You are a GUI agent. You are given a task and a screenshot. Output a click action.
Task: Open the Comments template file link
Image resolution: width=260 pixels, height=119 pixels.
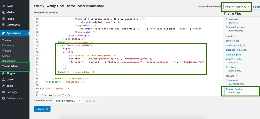pos(232,80)
